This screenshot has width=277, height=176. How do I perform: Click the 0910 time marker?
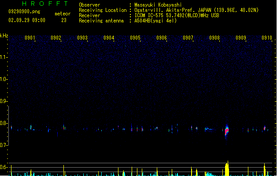pos(267,38)
